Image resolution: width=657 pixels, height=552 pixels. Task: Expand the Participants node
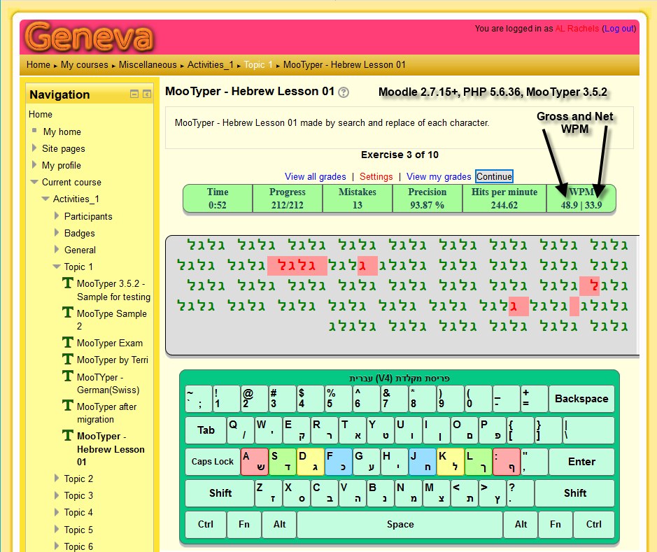57,215
